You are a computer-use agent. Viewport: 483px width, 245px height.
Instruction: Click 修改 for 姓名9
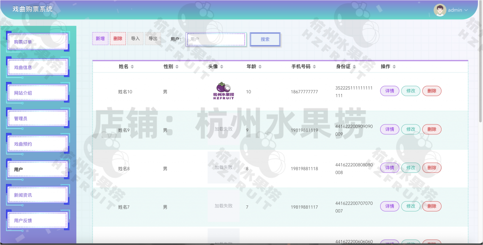[x=411, y=129]
